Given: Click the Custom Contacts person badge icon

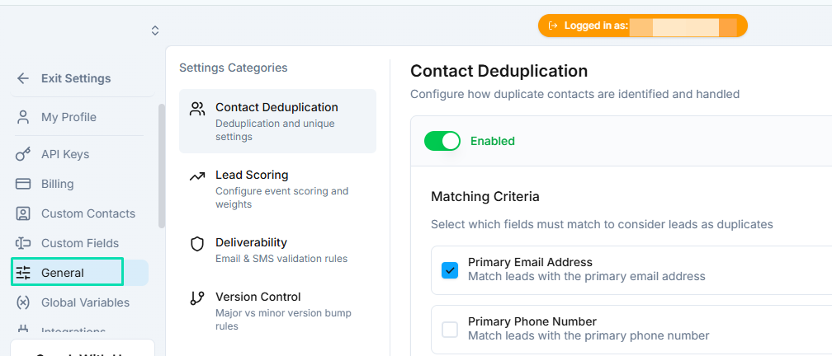Looking at the screenshot, I should [23, 213].
